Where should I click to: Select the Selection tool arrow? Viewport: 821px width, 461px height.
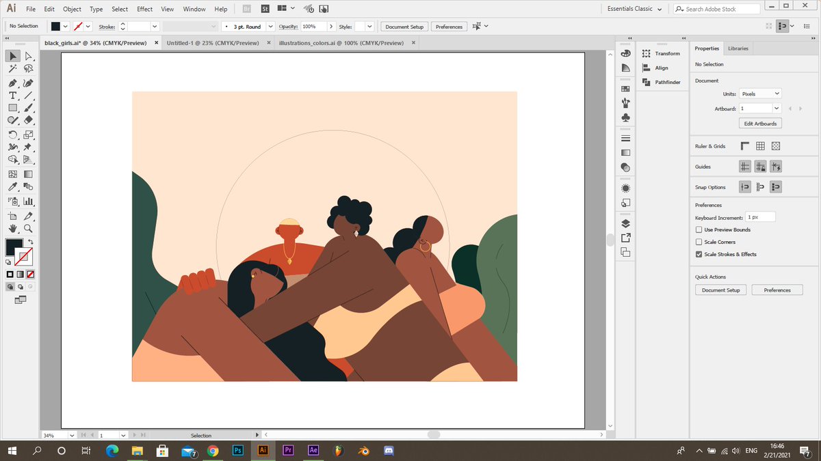(x=13, y=56)
